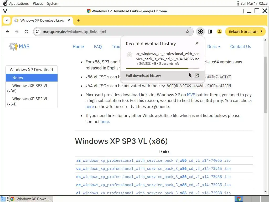269x202 pixels.
Task: Open the Applications menu
Action: (19, 3)
